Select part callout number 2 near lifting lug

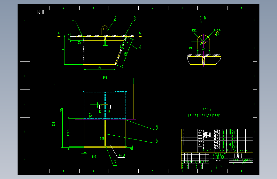click(x=115, y=19)
